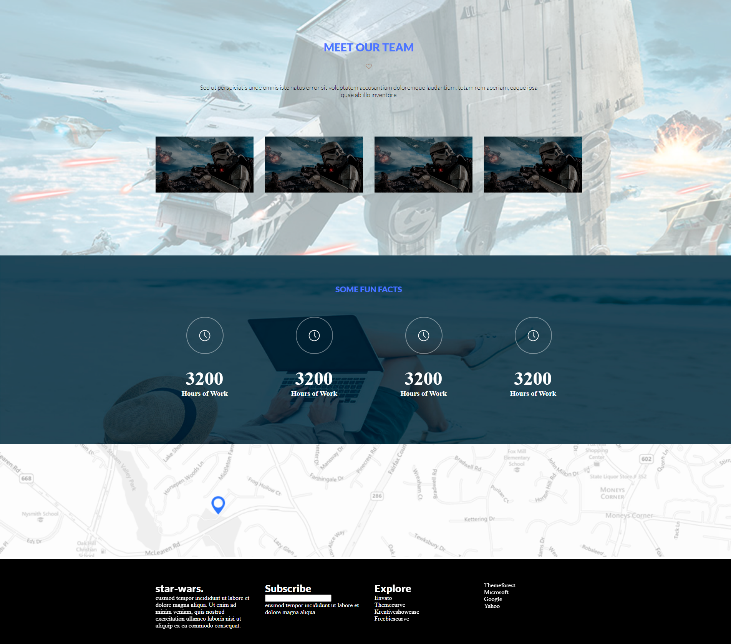Click the 'Moneys Corner' map label
The image size is (731, 644).
(x=629, y=516)
